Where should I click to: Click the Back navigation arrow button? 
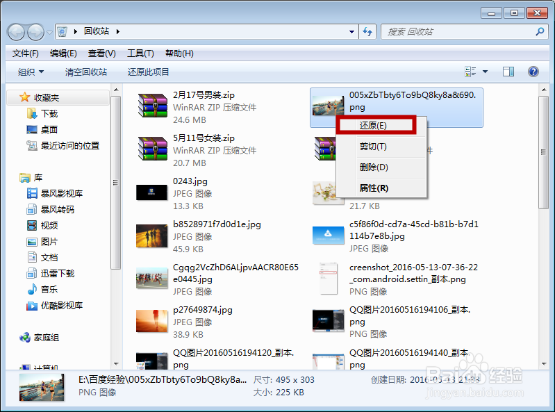16,32
